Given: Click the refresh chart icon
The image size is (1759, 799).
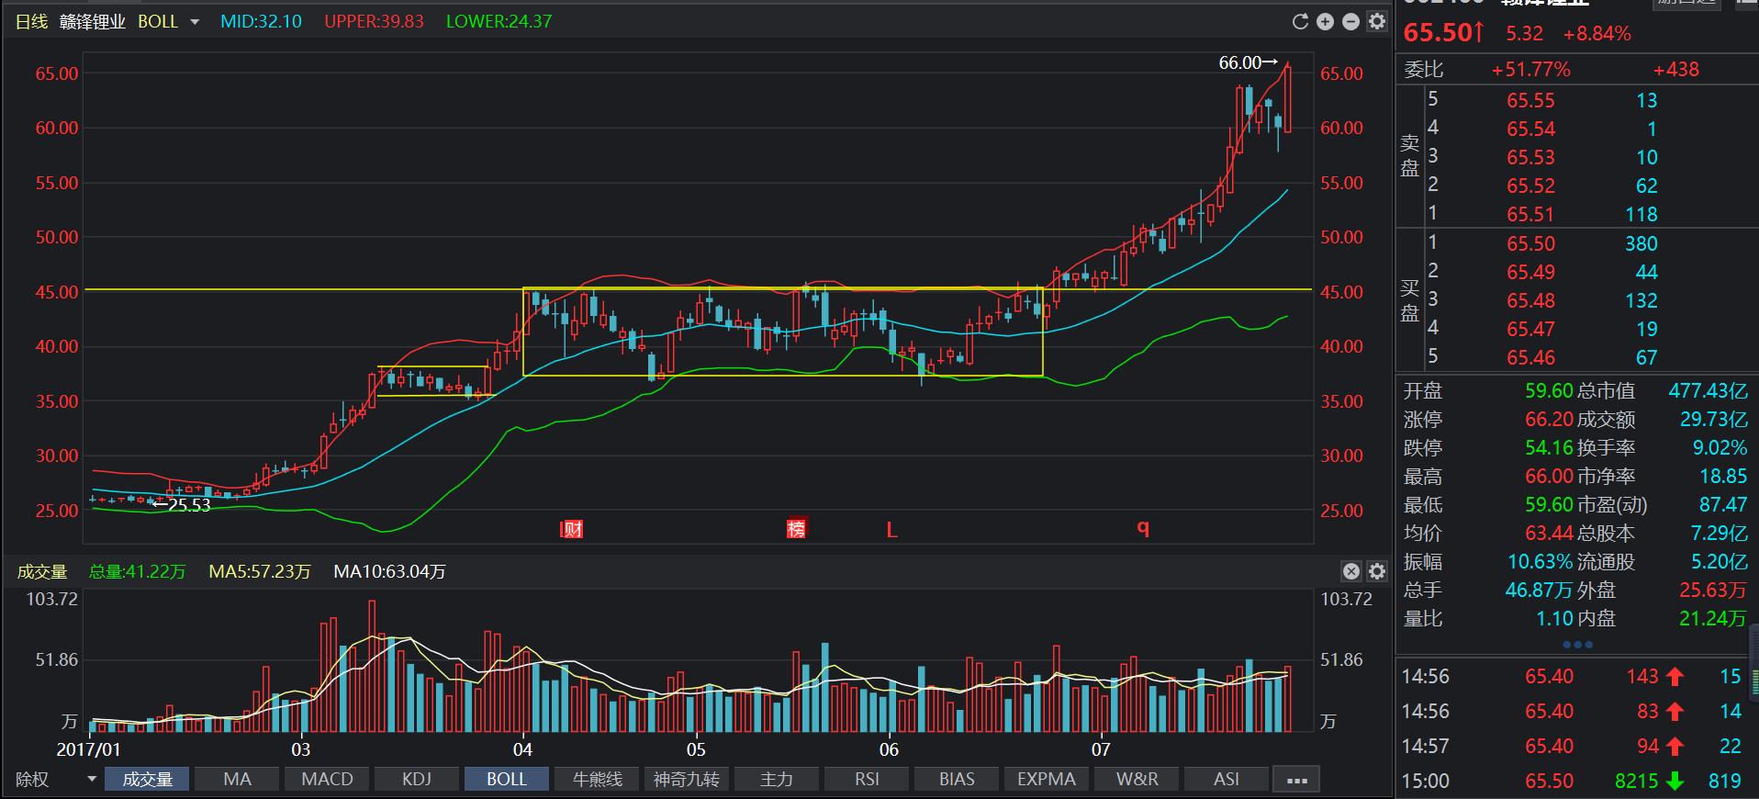Looking at the screenshot, I should click(x=1299, y=22).
